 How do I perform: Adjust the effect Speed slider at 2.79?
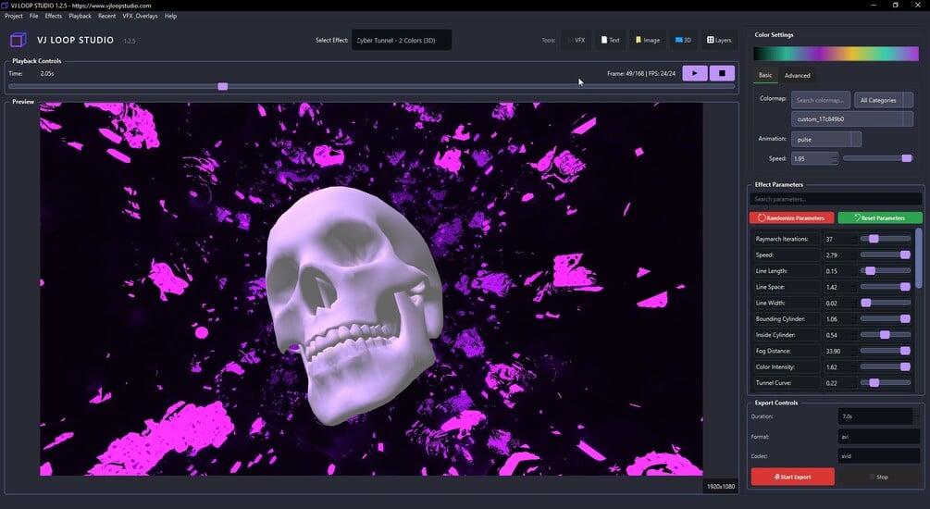tap(885, 254)
